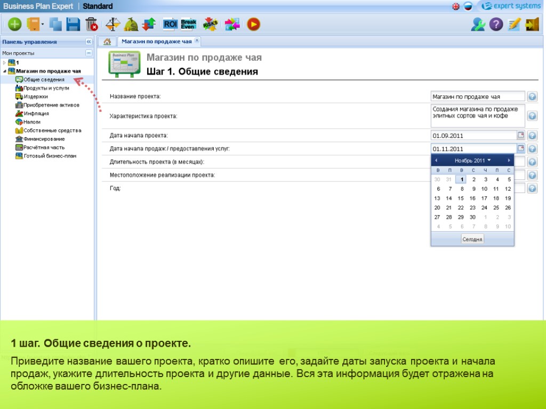Open the Break Even analysis tool
The image size is (546, 409).
(x=188, y=24)
